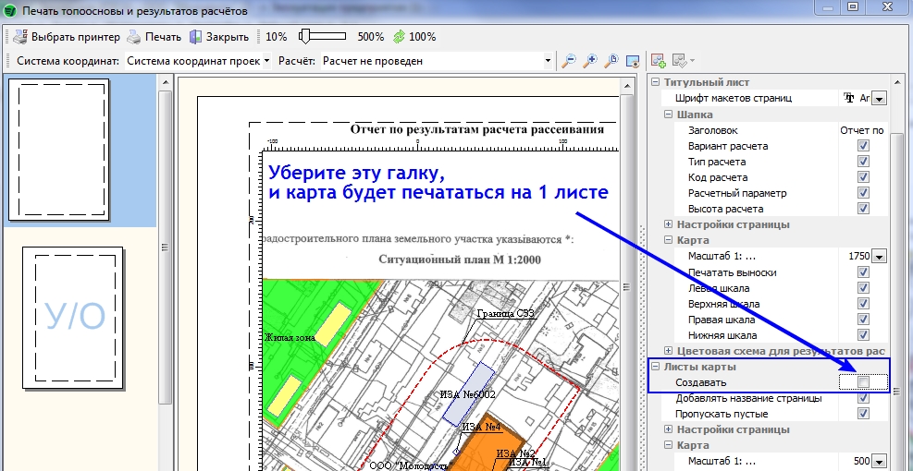Viewport: 913px width, 471px height.
Task: Select the У/О page thumbnail
Action: coord(77,317)
